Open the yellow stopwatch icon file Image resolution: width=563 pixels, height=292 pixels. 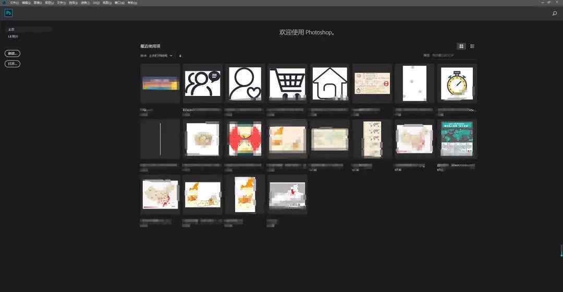(457, 83)
